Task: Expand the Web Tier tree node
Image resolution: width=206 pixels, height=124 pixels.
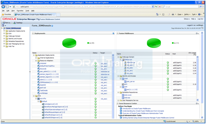Action: pyautogui.click(x=4, y=46)
